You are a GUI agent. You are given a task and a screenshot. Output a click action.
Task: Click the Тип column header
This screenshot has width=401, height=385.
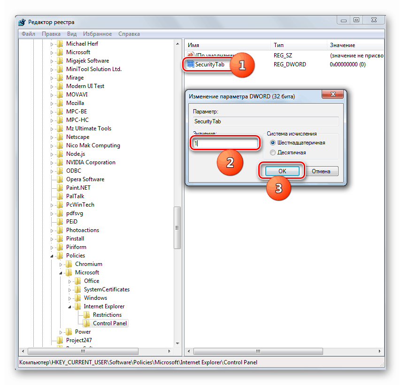pyautogui.click(x=299, y=45)
